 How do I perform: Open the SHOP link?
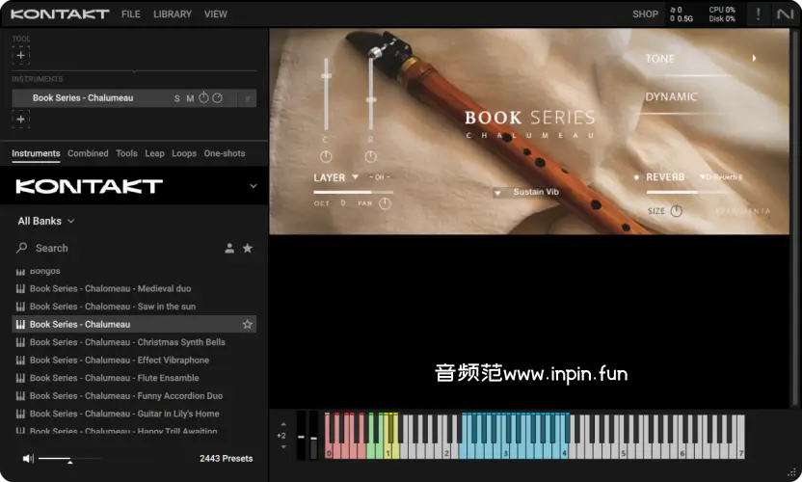(645, 14)
